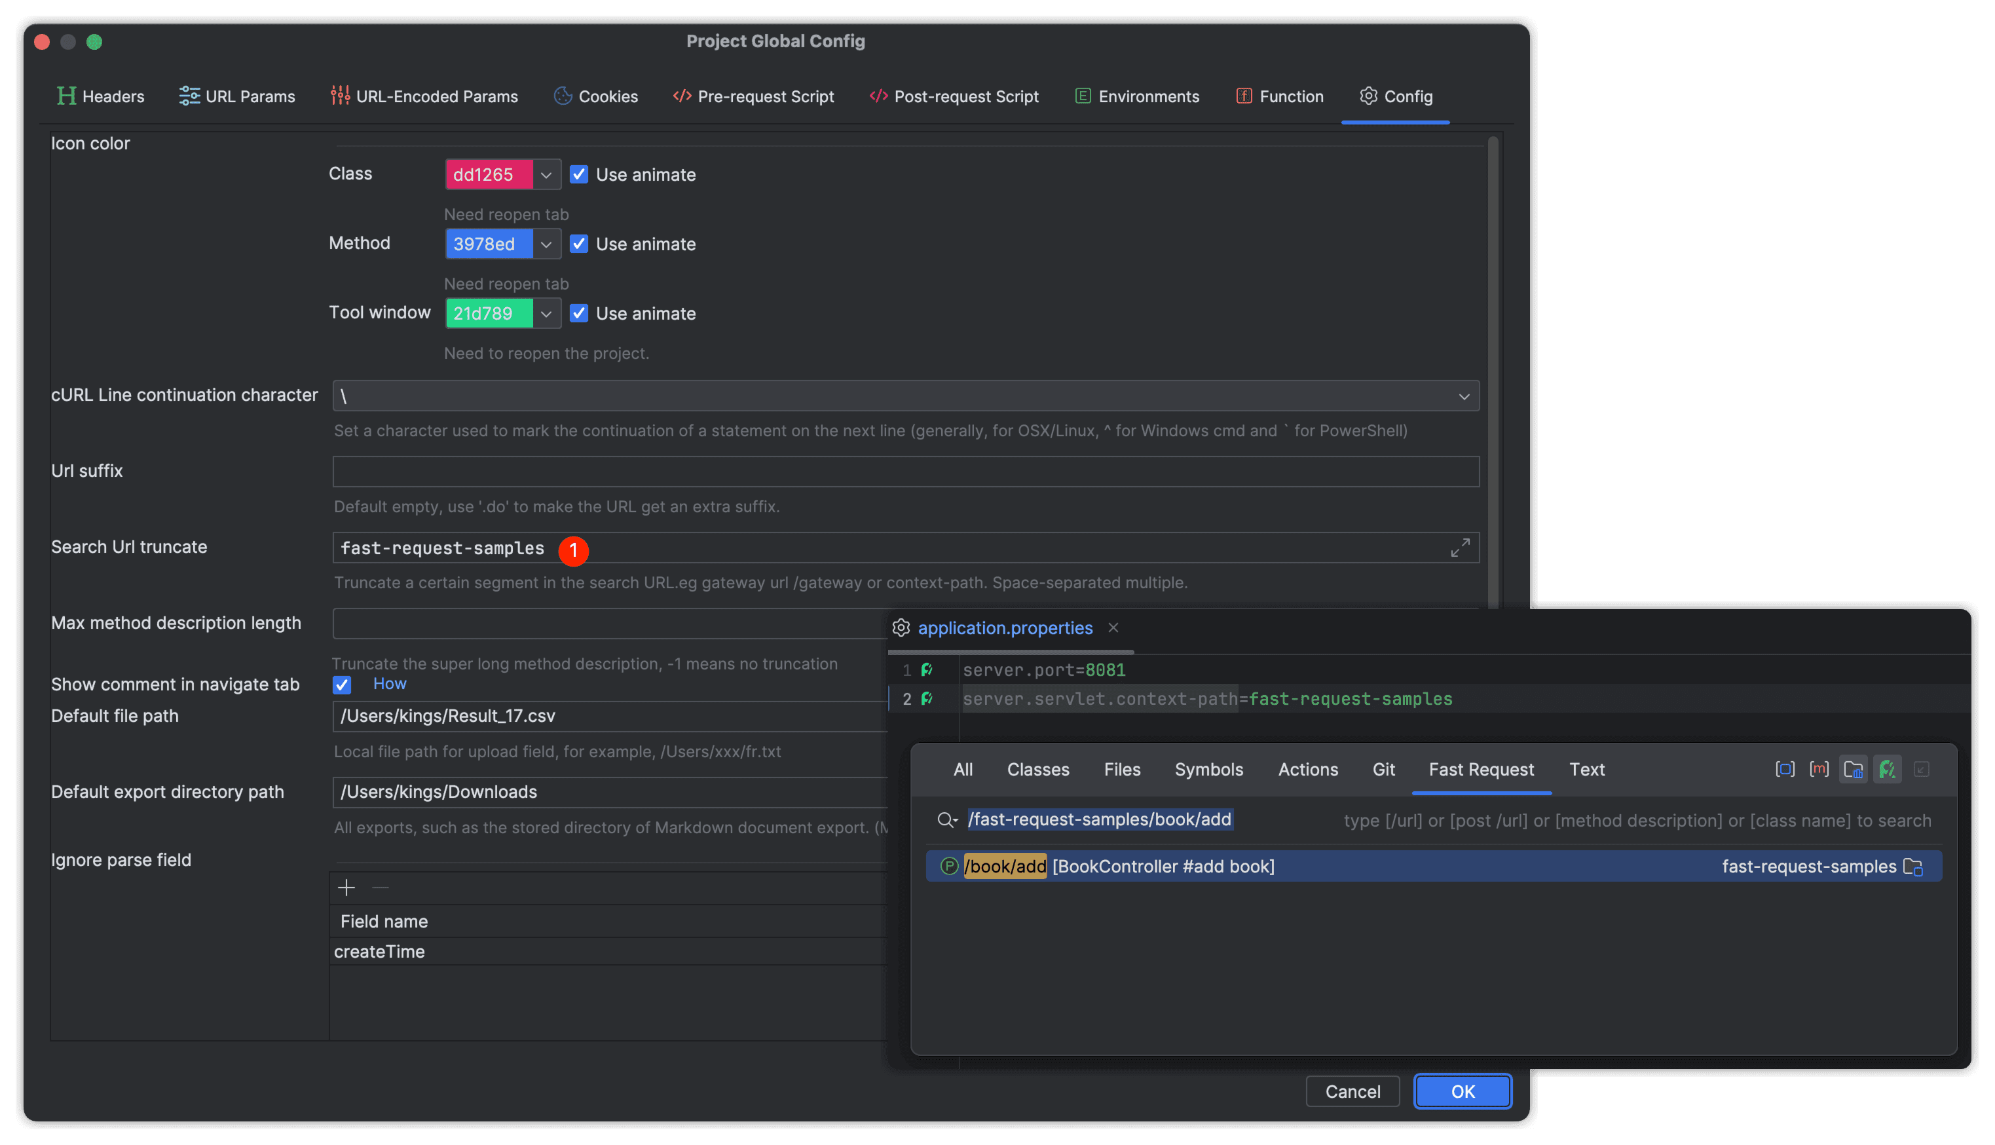Click the How link
Screen dimensions: 1995x1145
389,683
